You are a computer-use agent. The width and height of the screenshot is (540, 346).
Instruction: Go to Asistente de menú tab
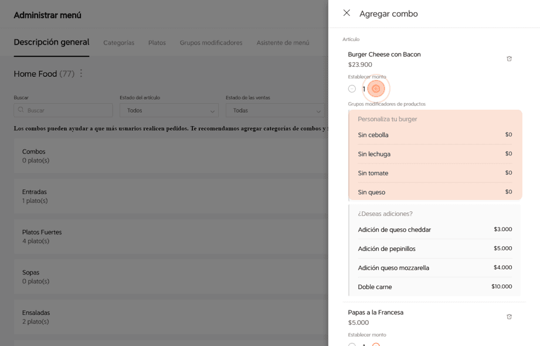point(283,43)
